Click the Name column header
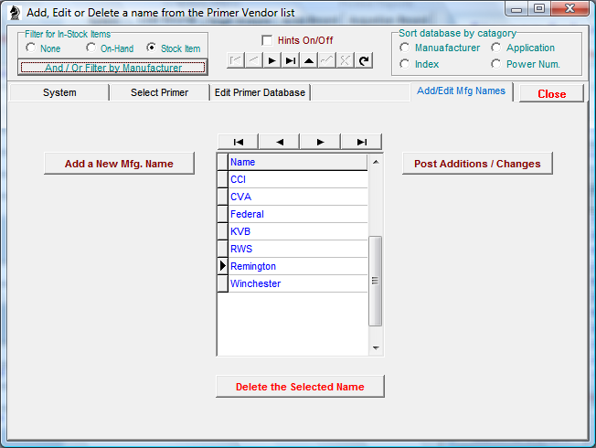 (298, 162)
